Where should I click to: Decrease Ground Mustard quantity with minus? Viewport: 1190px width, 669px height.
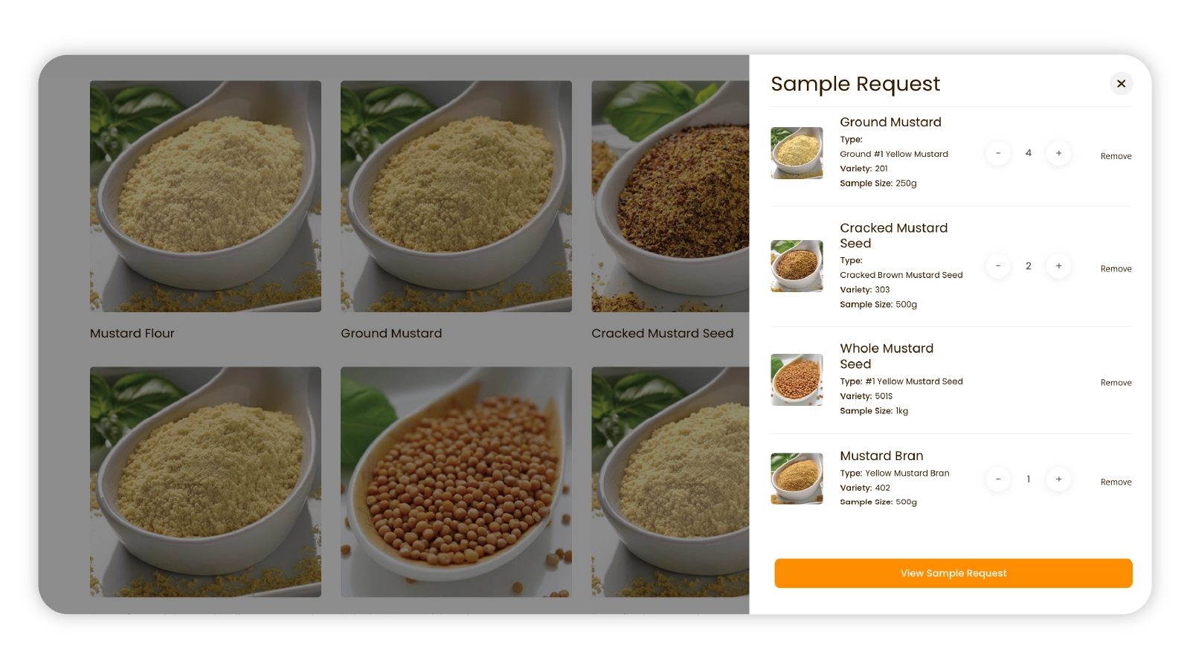(x=998, y=153)
